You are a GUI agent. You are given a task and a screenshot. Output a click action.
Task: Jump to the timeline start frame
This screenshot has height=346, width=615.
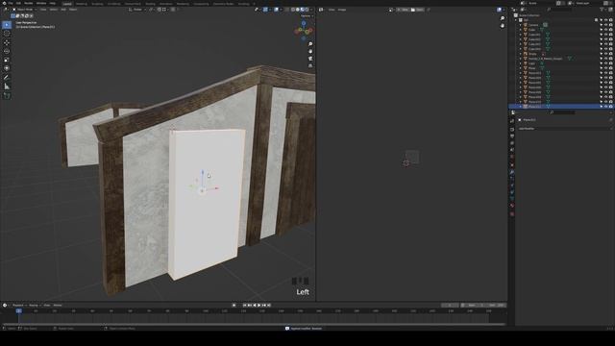click(245, 306)
